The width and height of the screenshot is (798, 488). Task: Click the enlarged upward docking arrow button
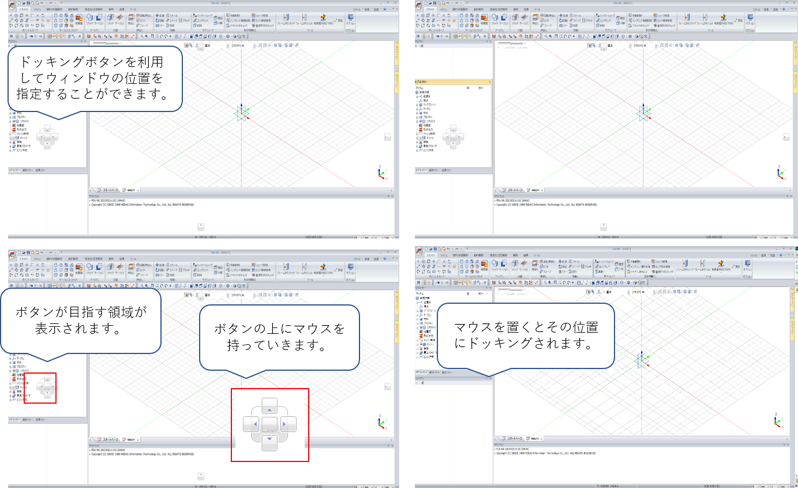tap(270, 406)
